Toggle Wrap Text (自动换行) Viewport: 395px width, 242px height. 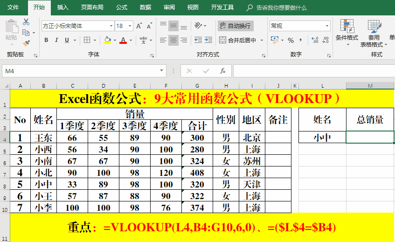coord(236,26)
